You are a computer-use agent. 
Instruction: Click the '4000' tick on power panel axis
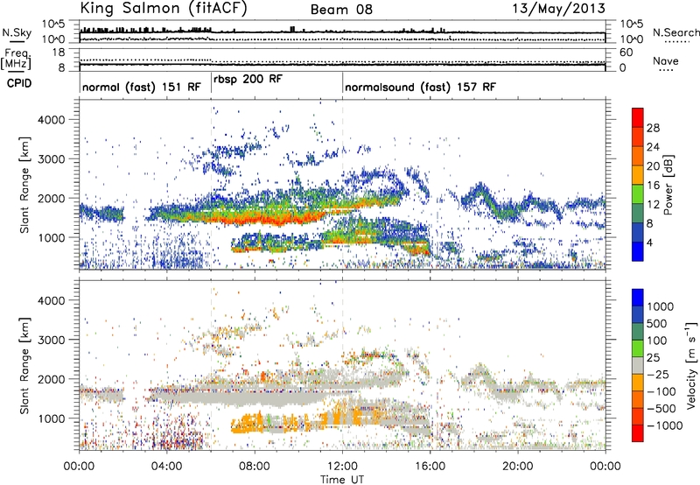coord(52,120)
